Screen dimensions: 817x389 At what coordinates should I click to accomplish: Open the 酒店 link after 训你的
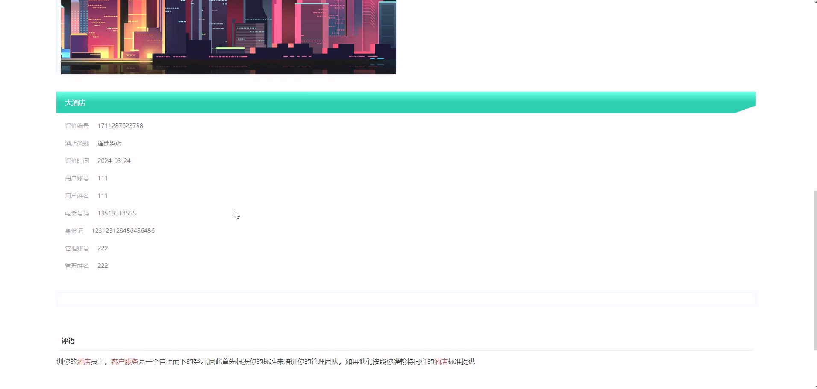[x=83, y=361]
